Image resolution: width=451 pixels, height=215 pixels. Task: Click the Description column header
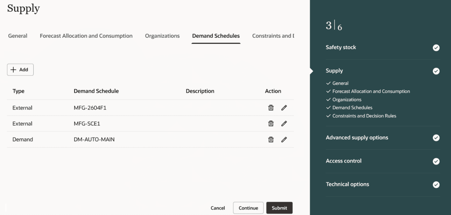coord(200,91)
